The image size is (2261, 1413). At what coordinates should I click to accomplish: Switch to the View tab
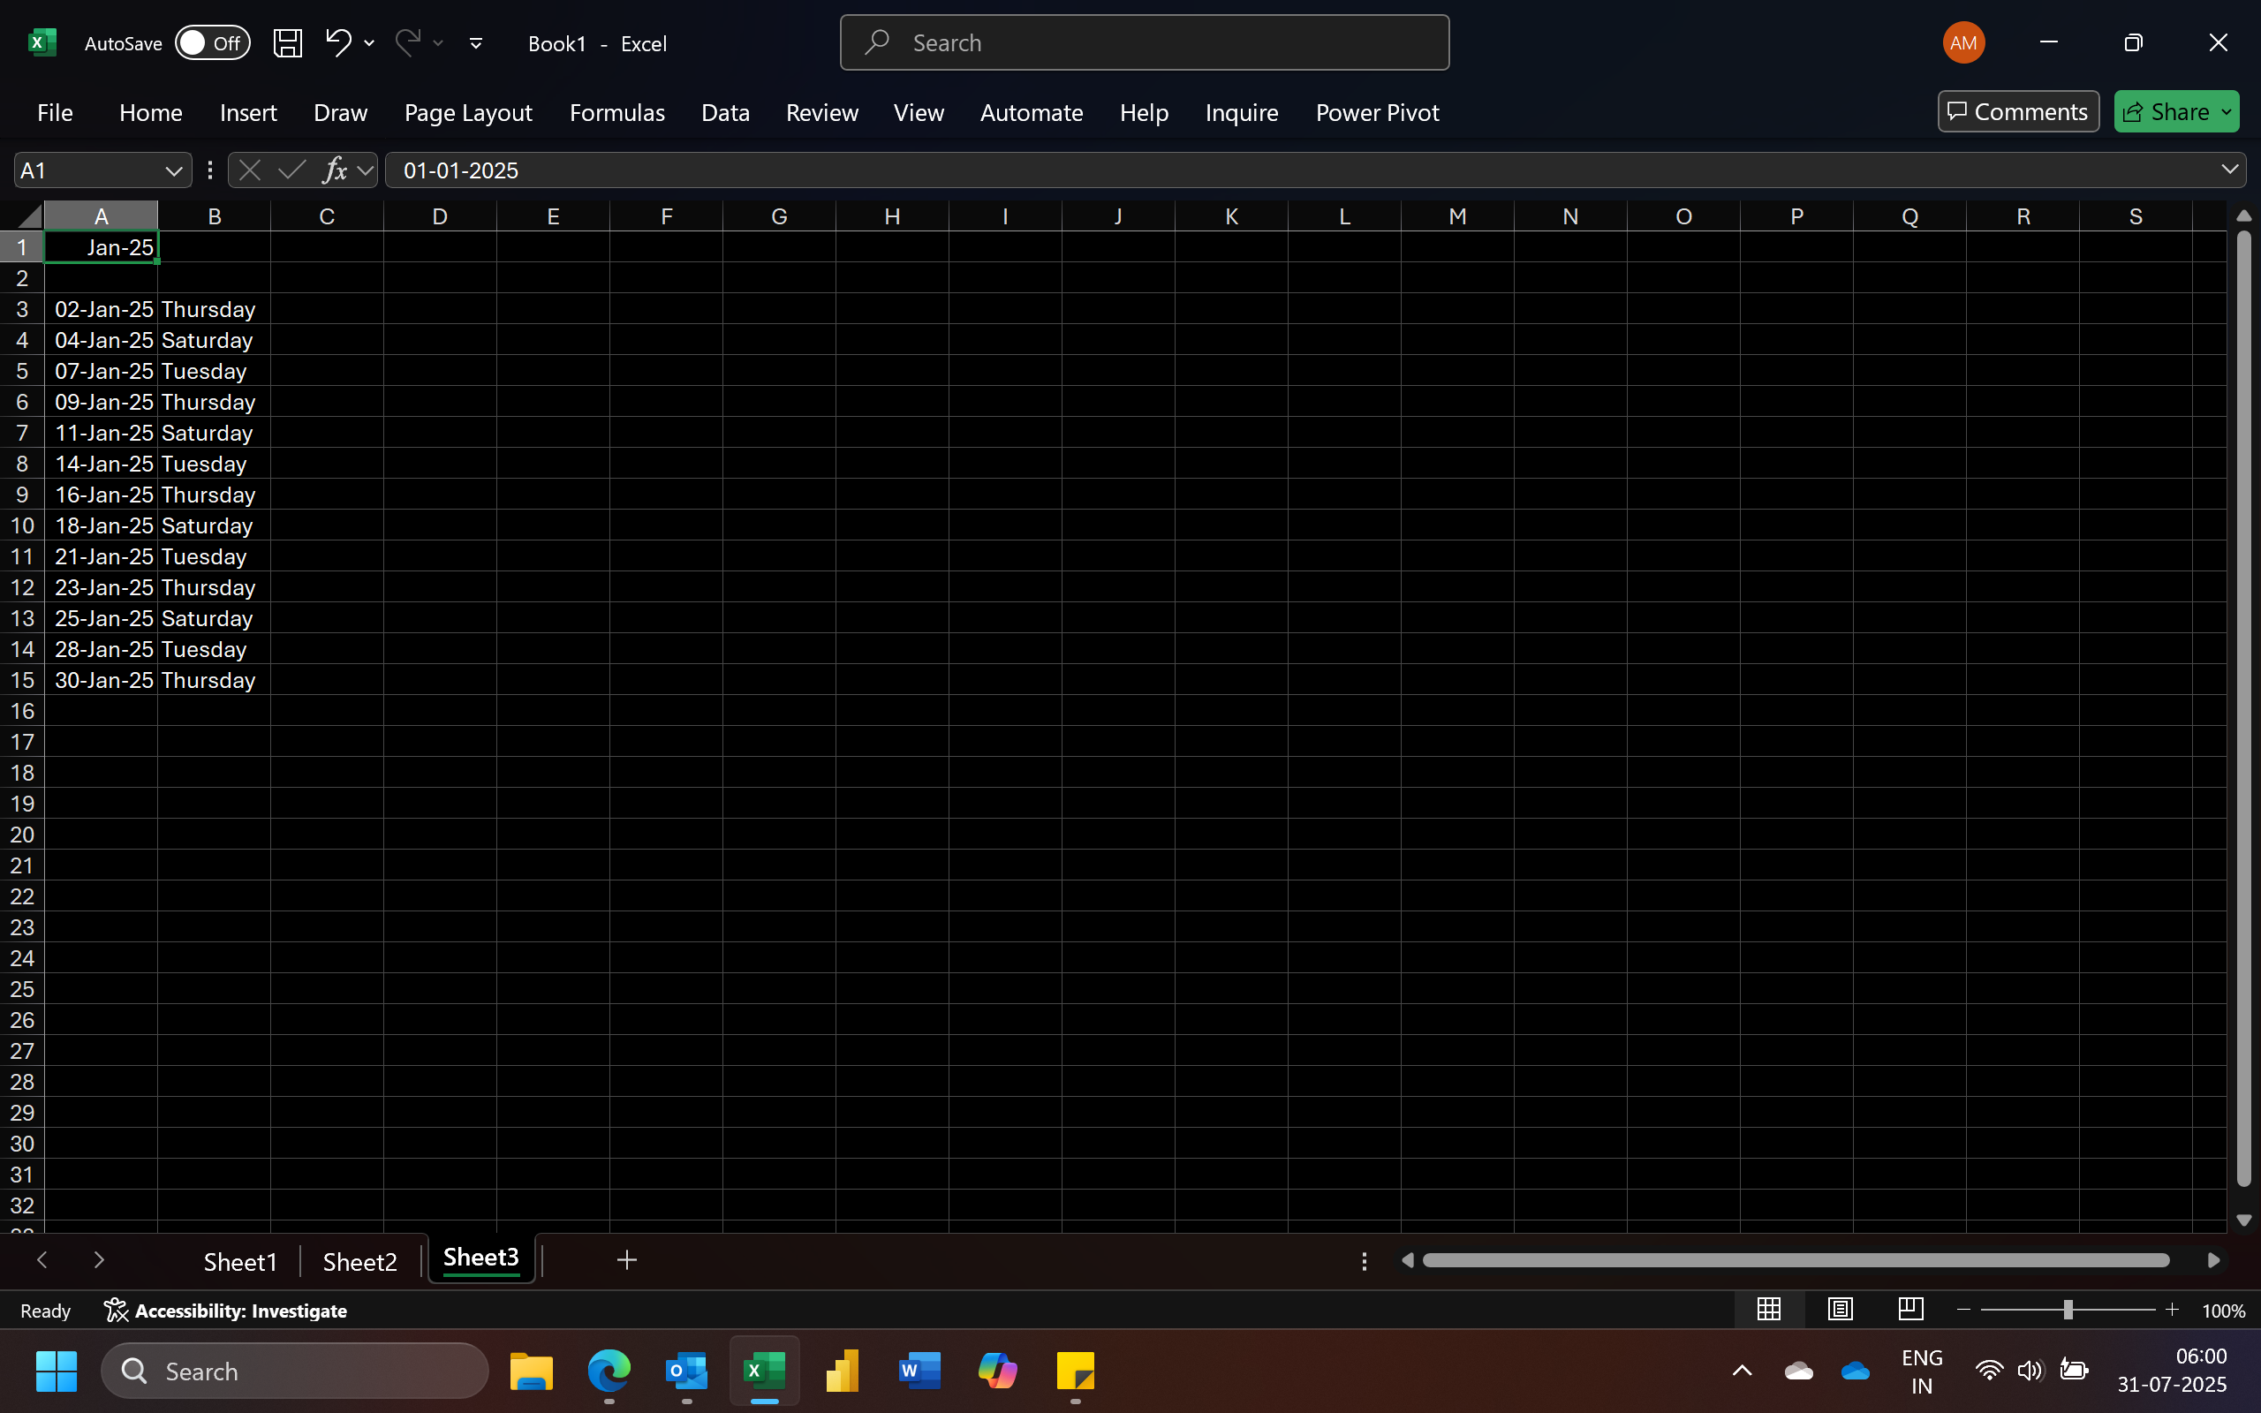coord(919,113)
